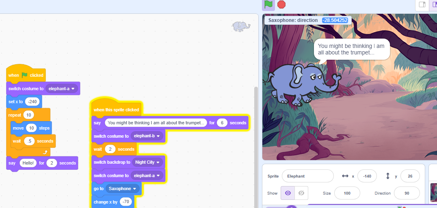Click the repeat block loop arrow
This screenshot has height=208, width=437.
(x=45, y=152)
